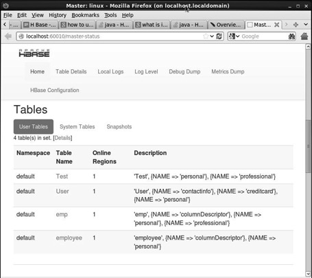Image resolution: width=312 pixels, height=278 pixels.
Task: Open the User table link
Action: [62, 192]
